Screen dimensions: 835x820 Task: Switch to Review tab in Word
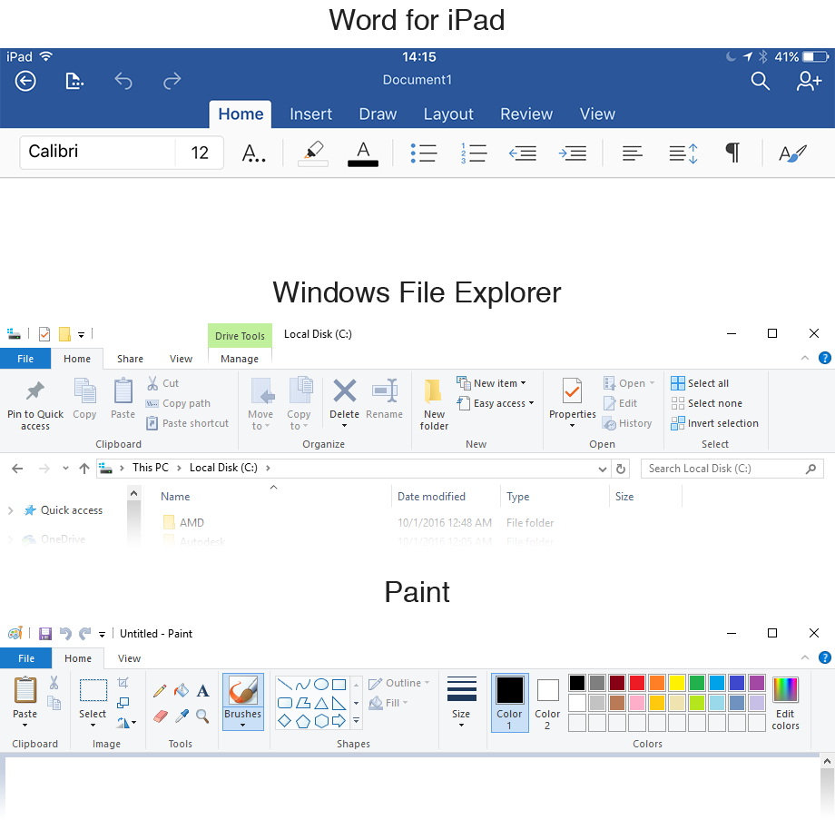tap(526, 114)
